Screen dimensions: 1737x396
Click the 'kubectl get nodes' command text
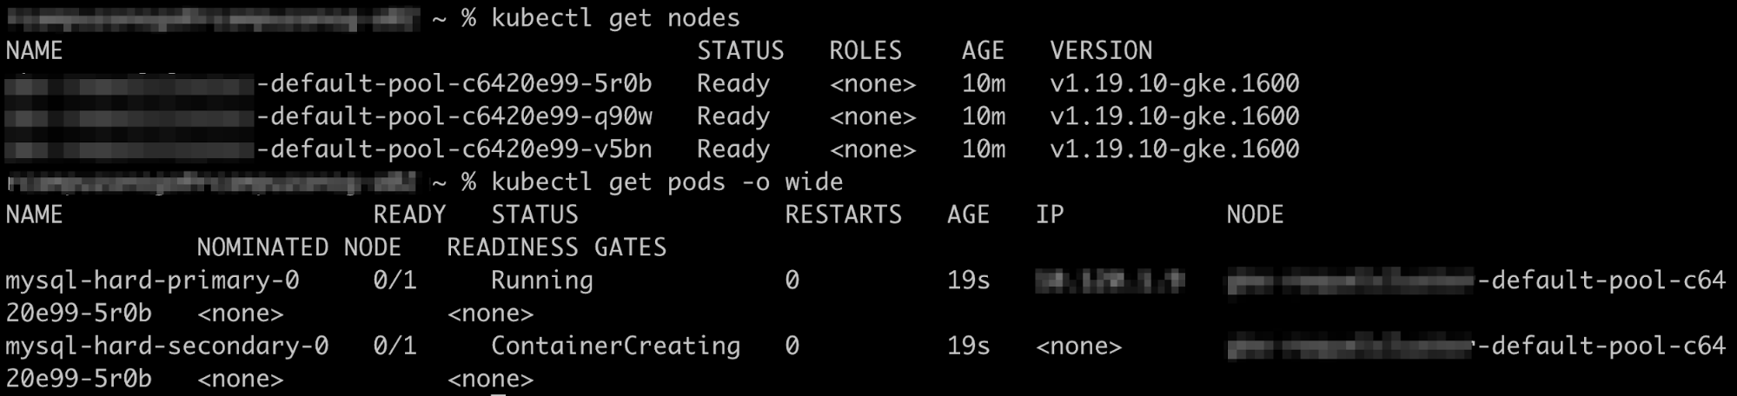pos(615,18)
